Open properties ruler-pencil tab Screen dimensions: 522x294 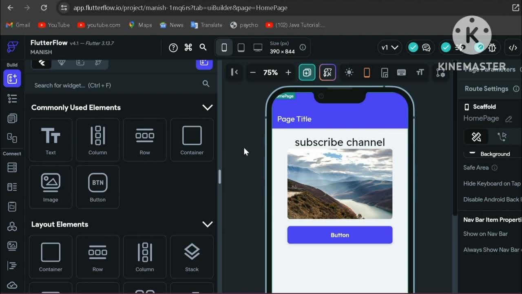[476, 137]
